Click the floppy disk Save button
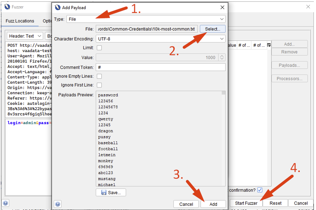Image resolution: width=316 pixels, height=210 pixels. click(111, 192)
